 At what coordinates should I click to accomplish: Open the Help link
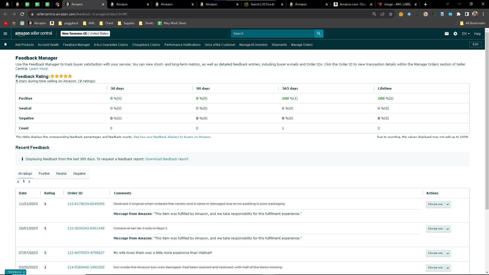478,34
